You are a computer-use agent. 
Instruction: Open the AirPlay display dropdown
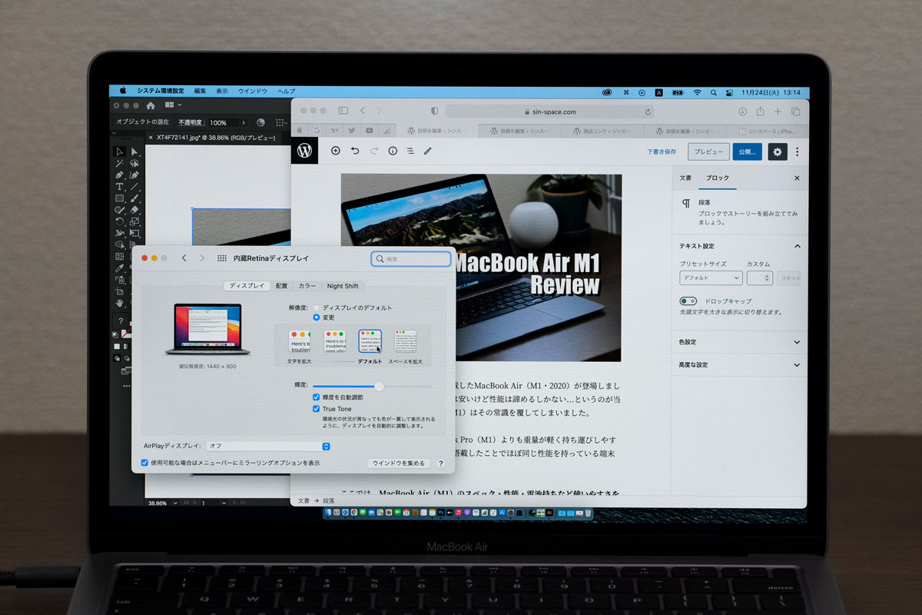coord(267,446)
